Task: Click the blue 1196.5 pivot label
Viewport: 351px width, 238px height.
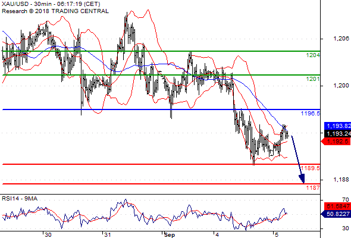Action: 311,113
